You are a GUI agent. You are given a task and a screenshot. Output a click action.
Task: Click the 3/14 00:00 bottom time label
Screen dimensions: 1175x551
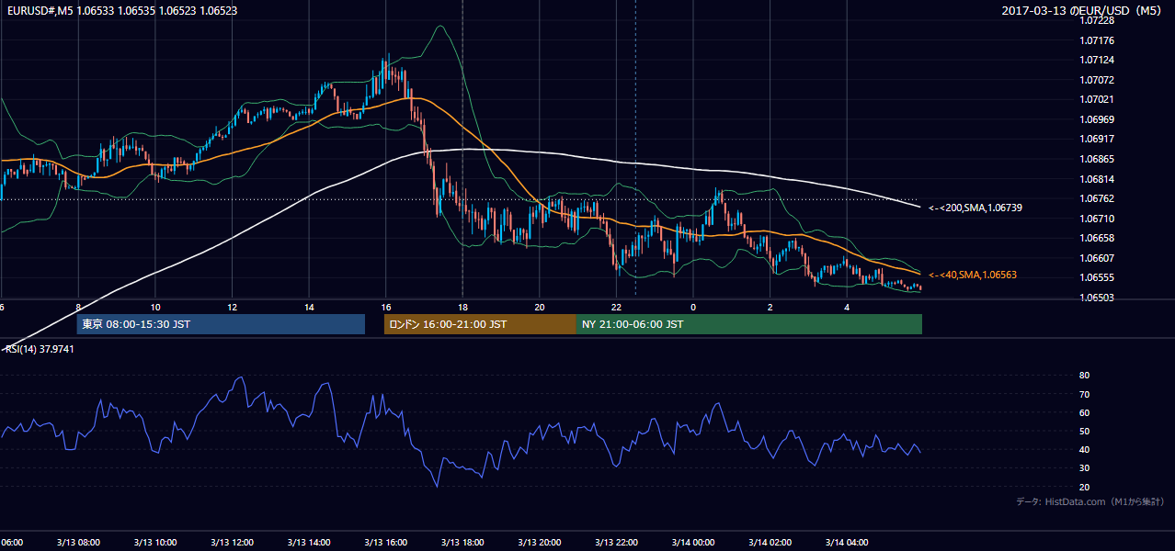click(693, 542)
